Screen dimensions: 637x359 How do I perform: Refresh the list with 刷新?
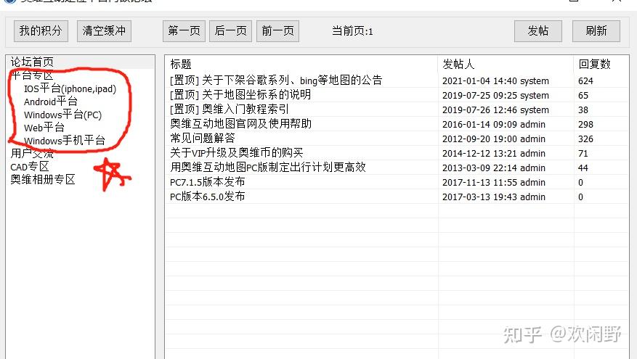[596, 31]
